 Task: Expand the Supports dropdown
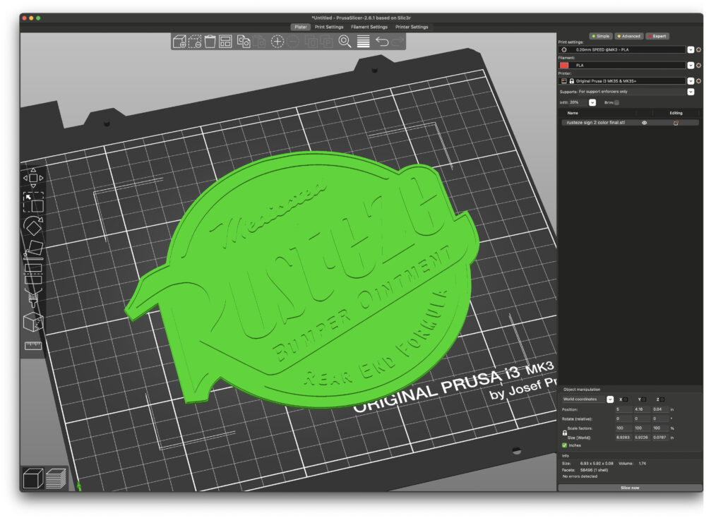click(x=690, y=91)
